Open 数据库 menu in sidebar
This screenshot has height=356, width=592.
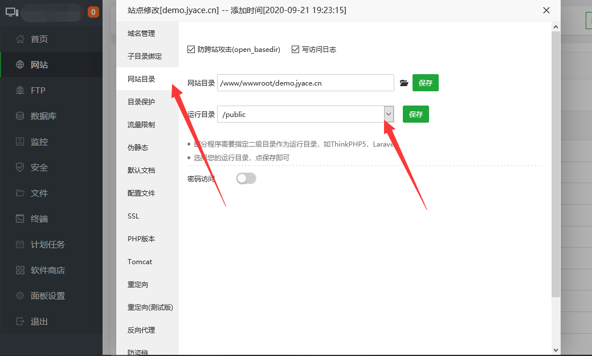click(x=51, y=116)
